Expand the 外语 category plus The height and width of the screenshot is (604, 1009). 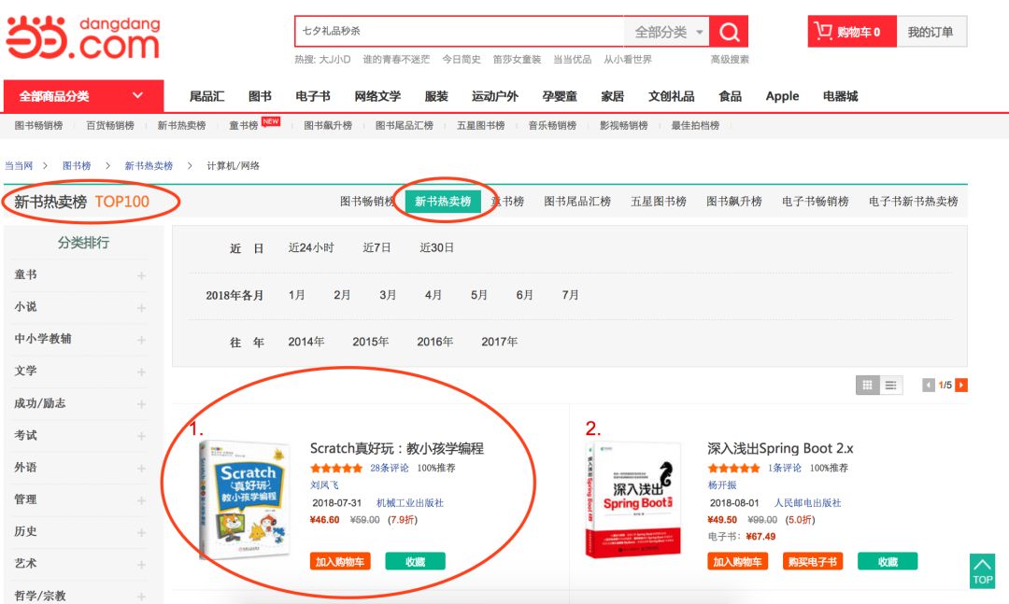pos(141,469)
